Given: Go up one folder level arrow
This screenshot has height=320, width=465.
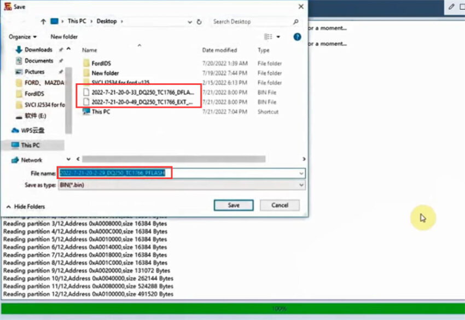Looking at the screenshot, I should pyautogui.click(x=43, y=21).
